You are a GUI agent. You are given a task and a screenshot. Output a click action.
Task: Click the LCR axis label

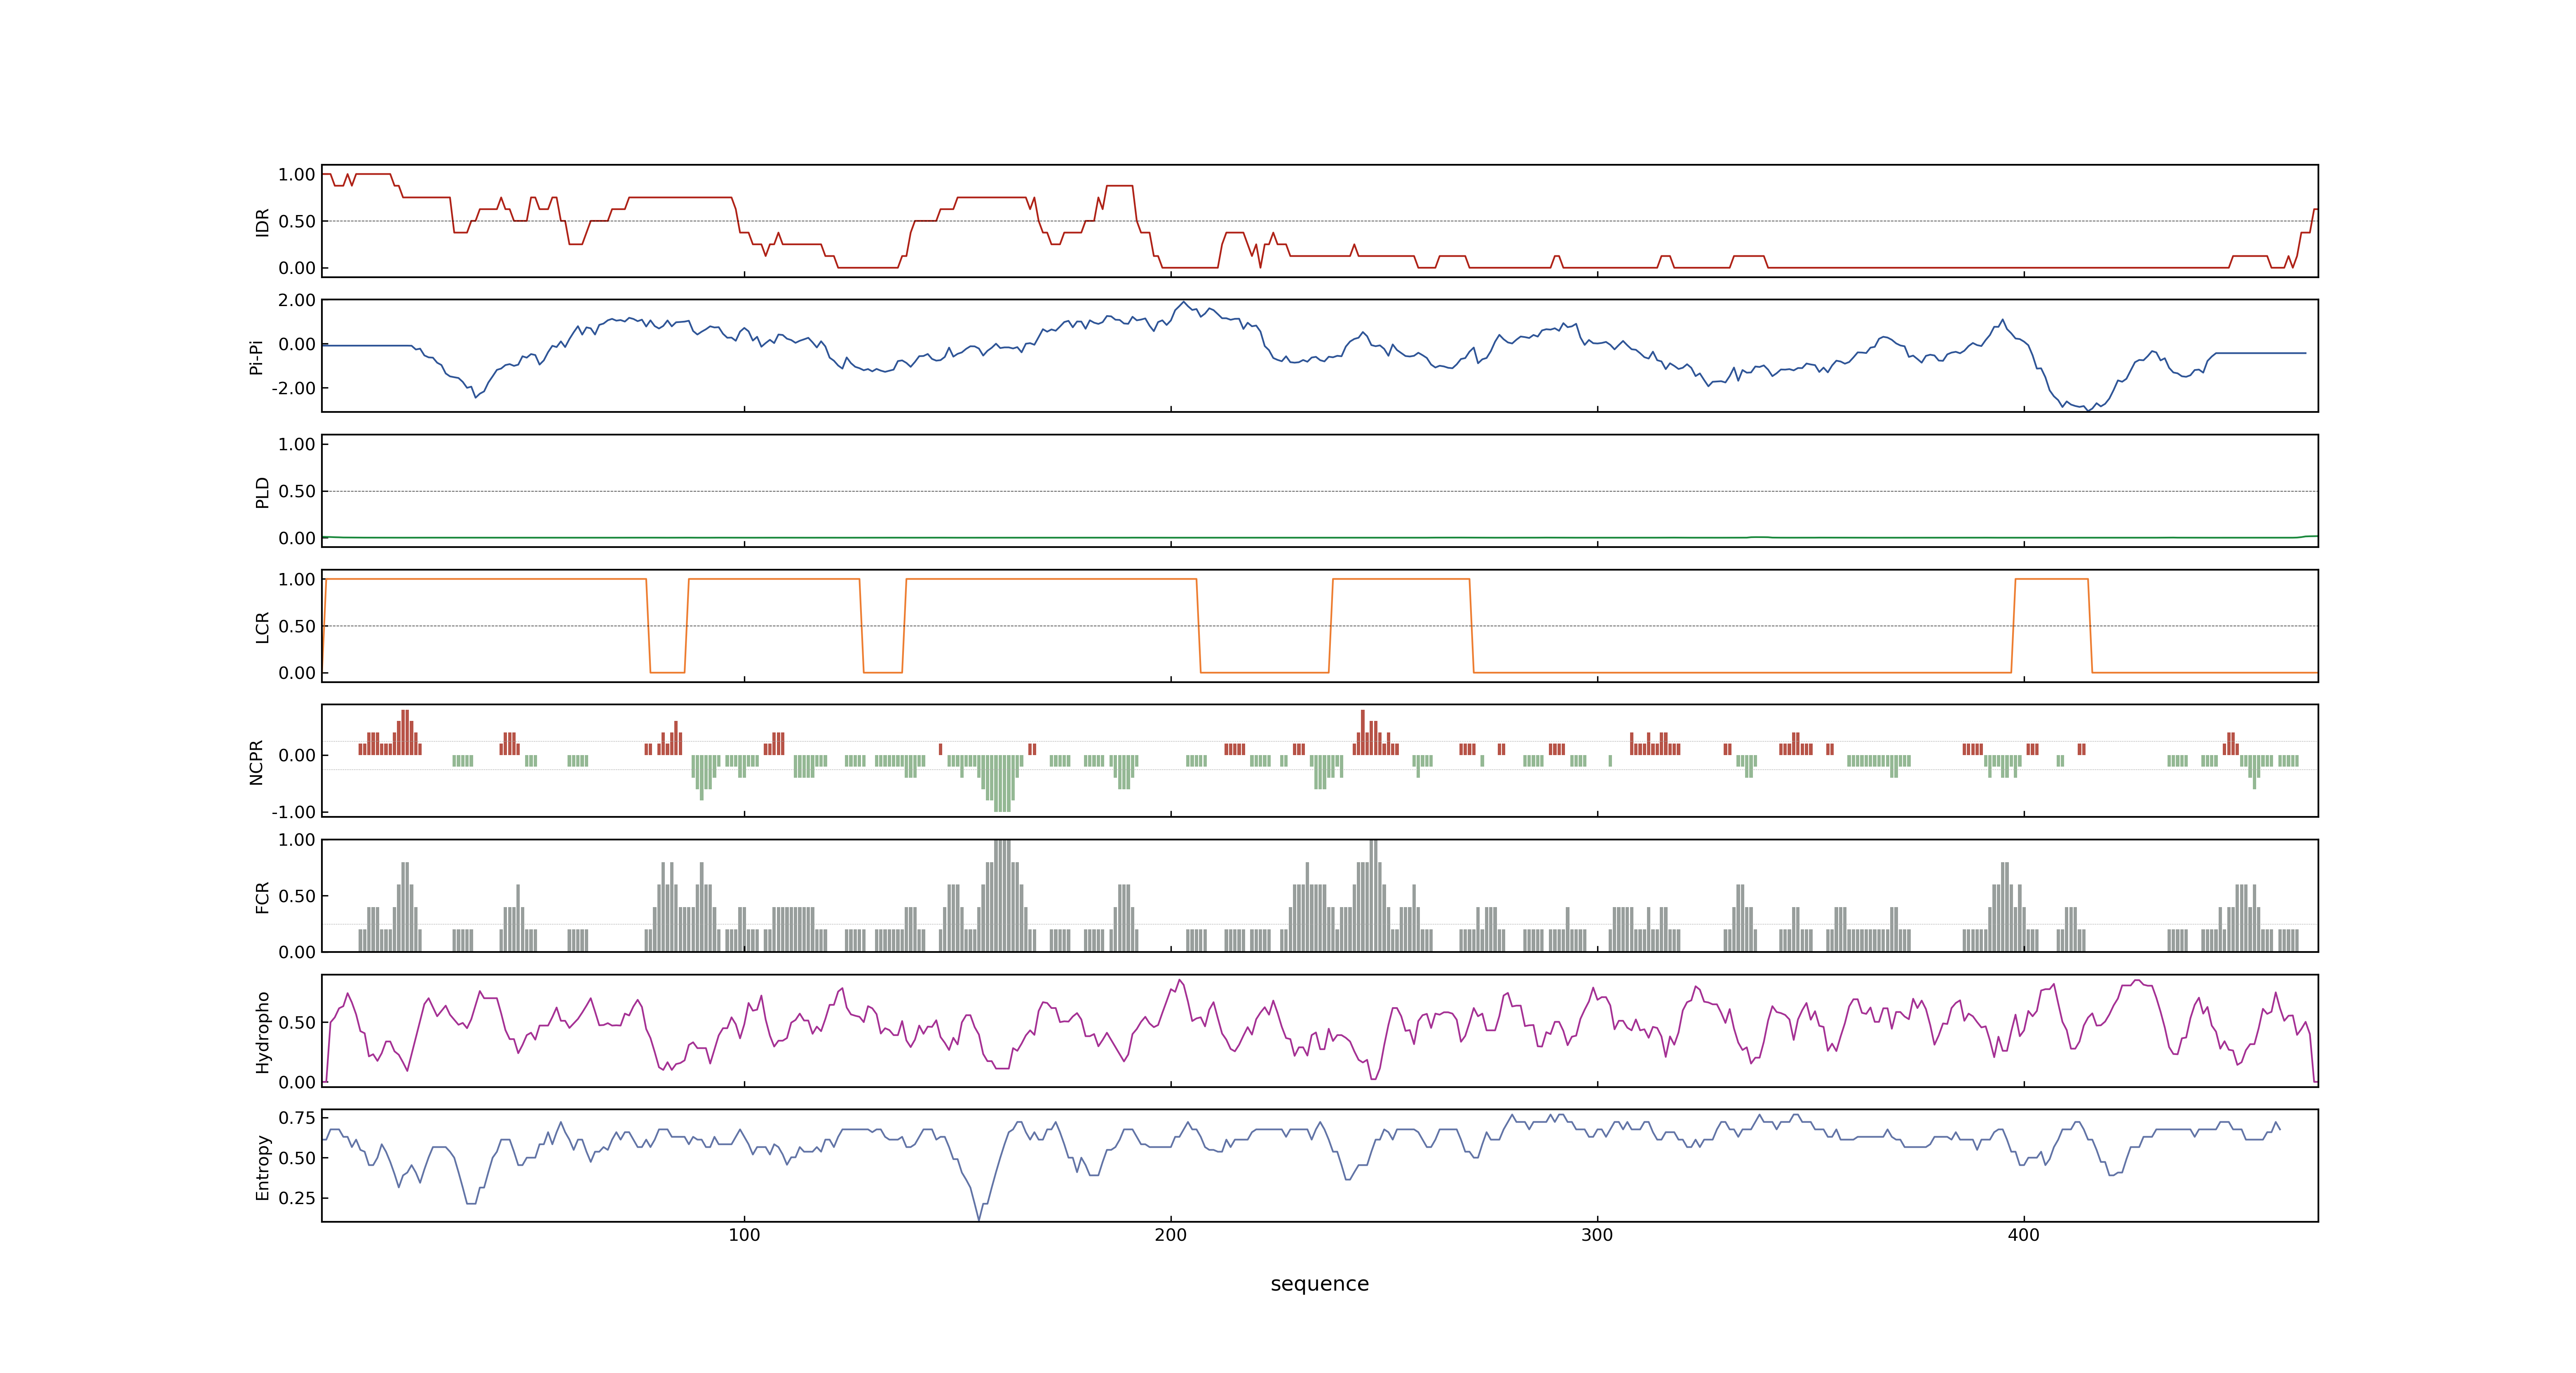coord(262,627)
